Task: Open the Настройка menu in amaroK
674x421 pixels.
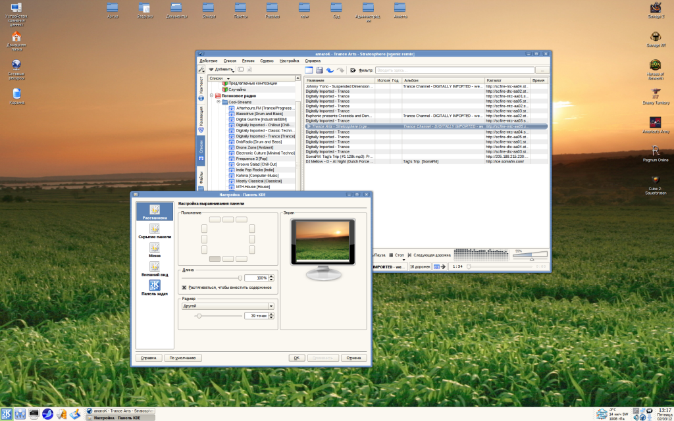Action: coord(290,61)
